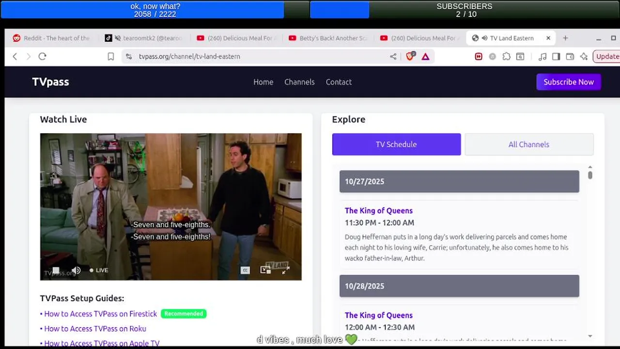The image size is (620, 349).
Task: Click the LIVE indicator in player
Action: (x=99, y=270)
